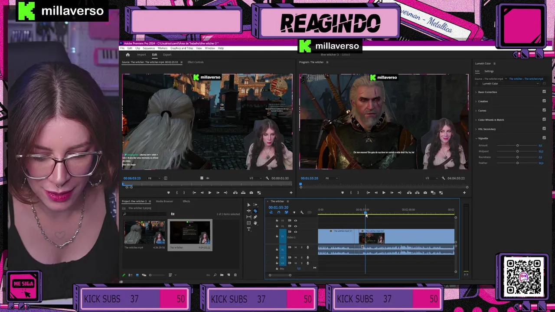Open Program monitor Fit zoom dropdown
The width and height of the screenshot is (555, 312).
click(332, 178)
